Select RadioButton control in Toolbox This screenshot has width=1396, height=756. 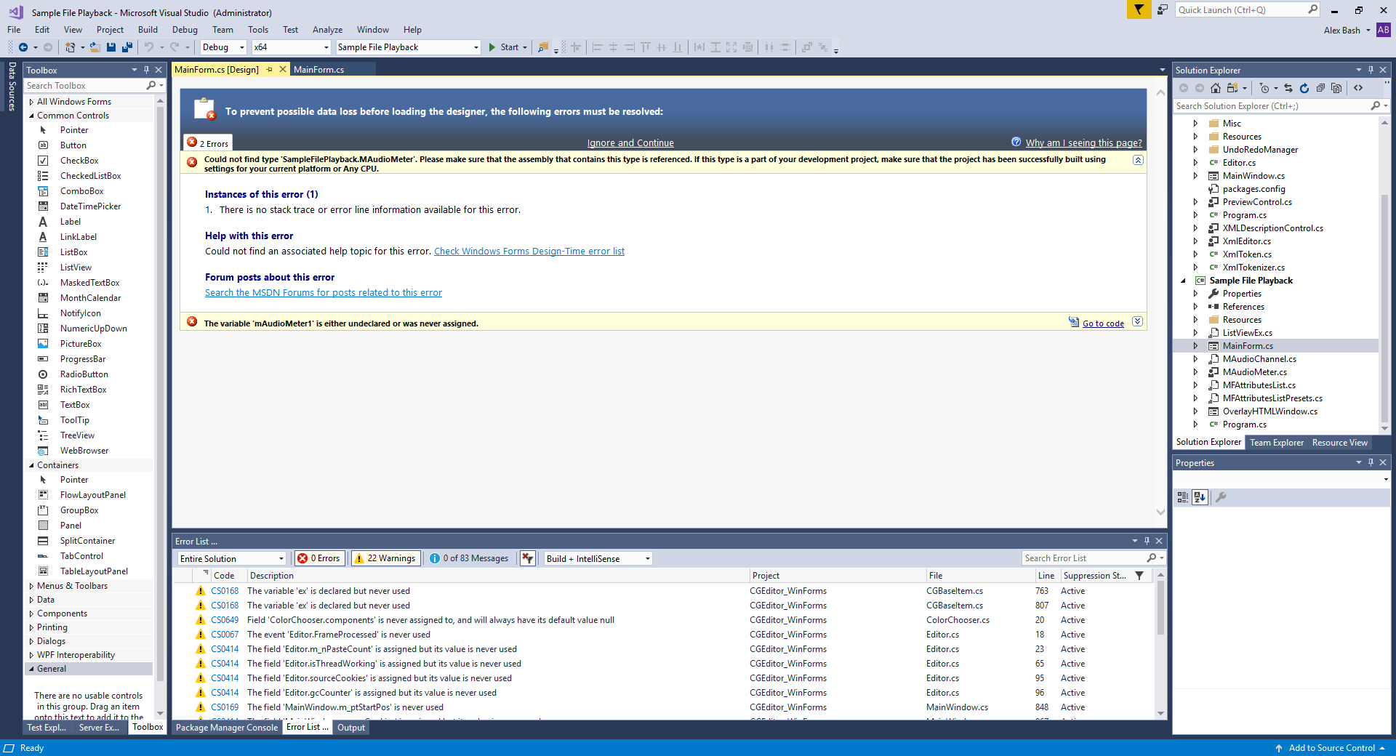click(84, 374)
